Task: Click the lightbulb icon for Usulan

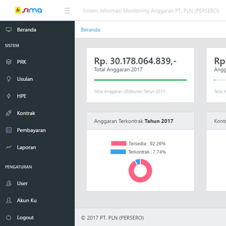Action: click(9, 79)
